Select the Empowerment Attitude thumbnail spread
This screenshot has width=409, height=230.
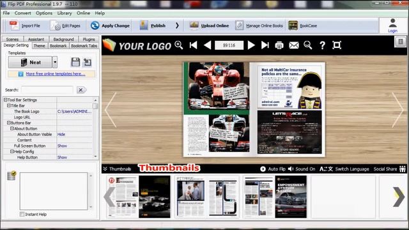(275, 197)
